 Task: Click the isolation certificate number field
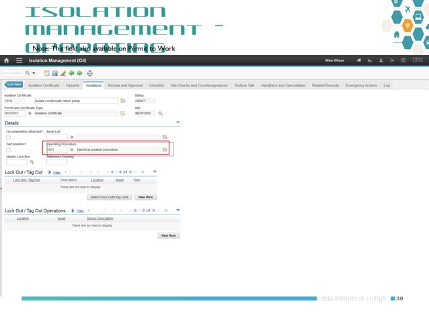click(x=15, y=101)
